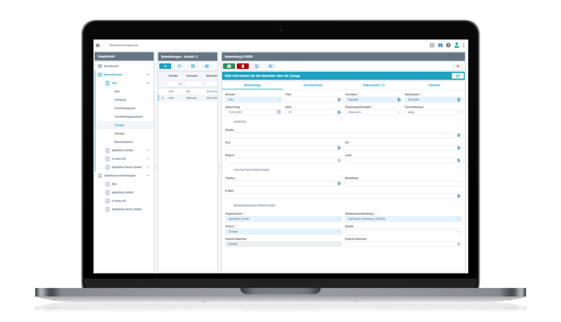Image resolution: width=561 pixels, height=322 pixels.
Task: Add a new application with plus button
Action: click(x=165, y=66)
